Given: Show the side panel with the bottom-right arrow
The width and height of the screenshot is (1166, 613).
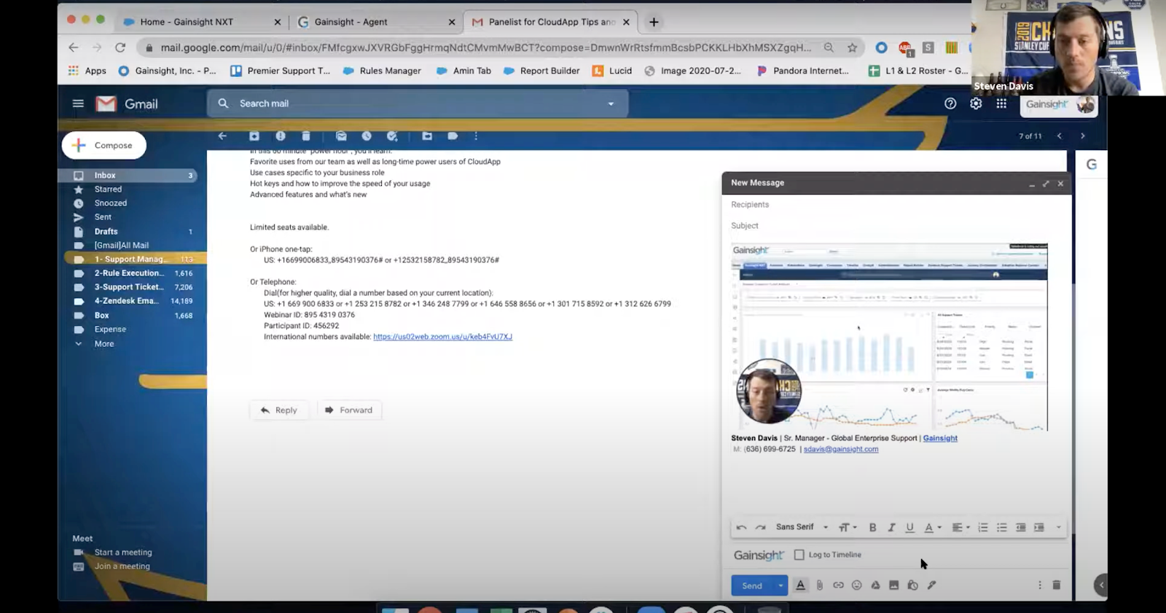Looking at the screenshot, I should pyautogui.click(x=1101, y=585).
